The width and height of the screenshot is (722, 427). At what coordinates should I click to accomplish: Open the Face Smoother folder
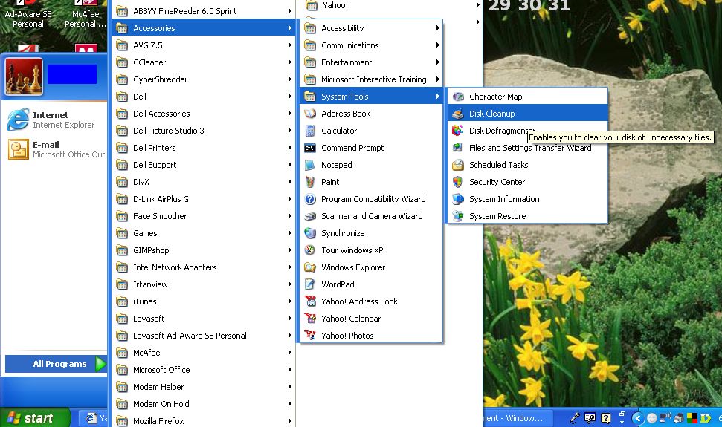coord(203,216)
